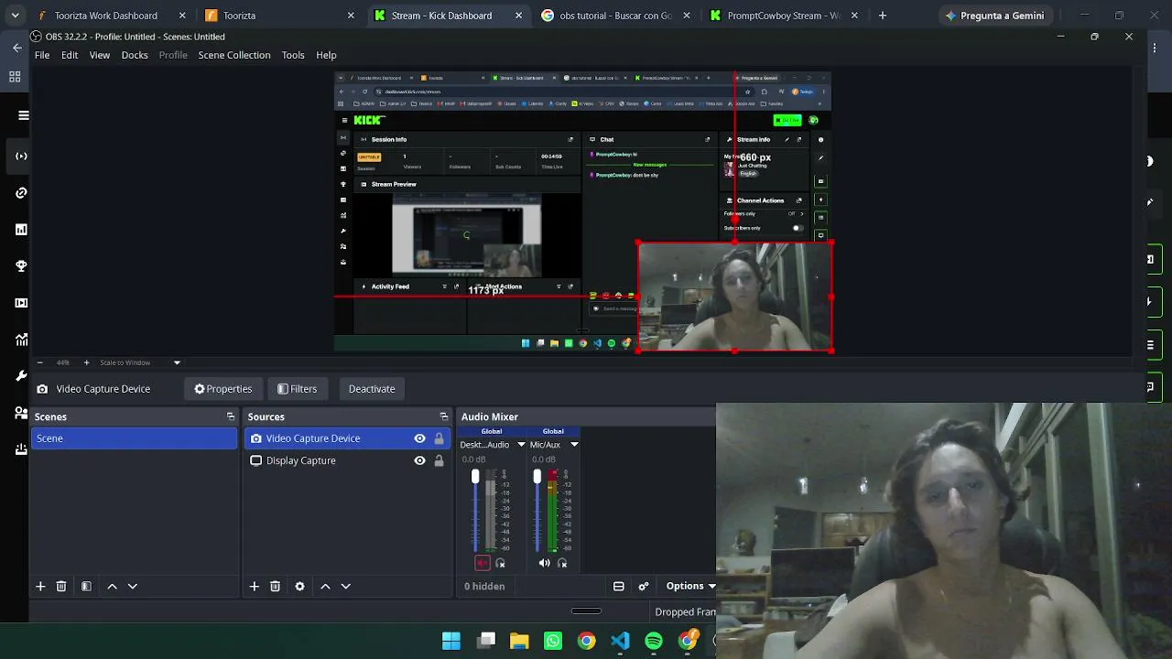Image resolution: width=1172 pixels, height=659 pixels.
Task: Hide the Video Capture Device source
Action: pos(419,438)
